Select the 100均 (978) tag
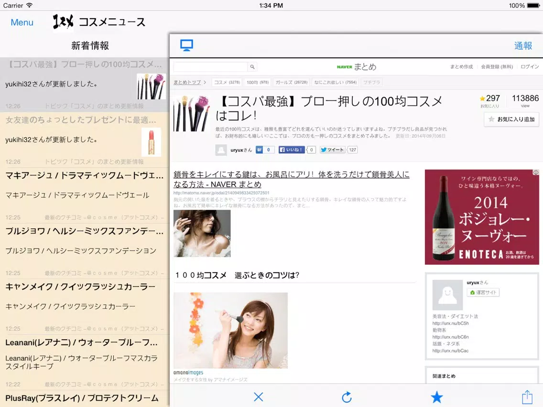The width and height of the screenshot is (543, 407). 258,82
